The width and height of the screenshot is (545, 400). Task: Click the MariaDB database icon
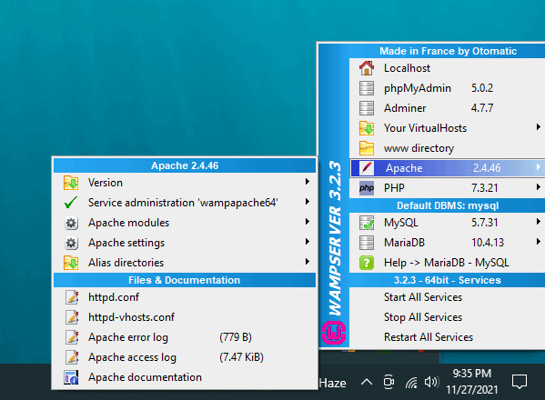pos(367,243)
